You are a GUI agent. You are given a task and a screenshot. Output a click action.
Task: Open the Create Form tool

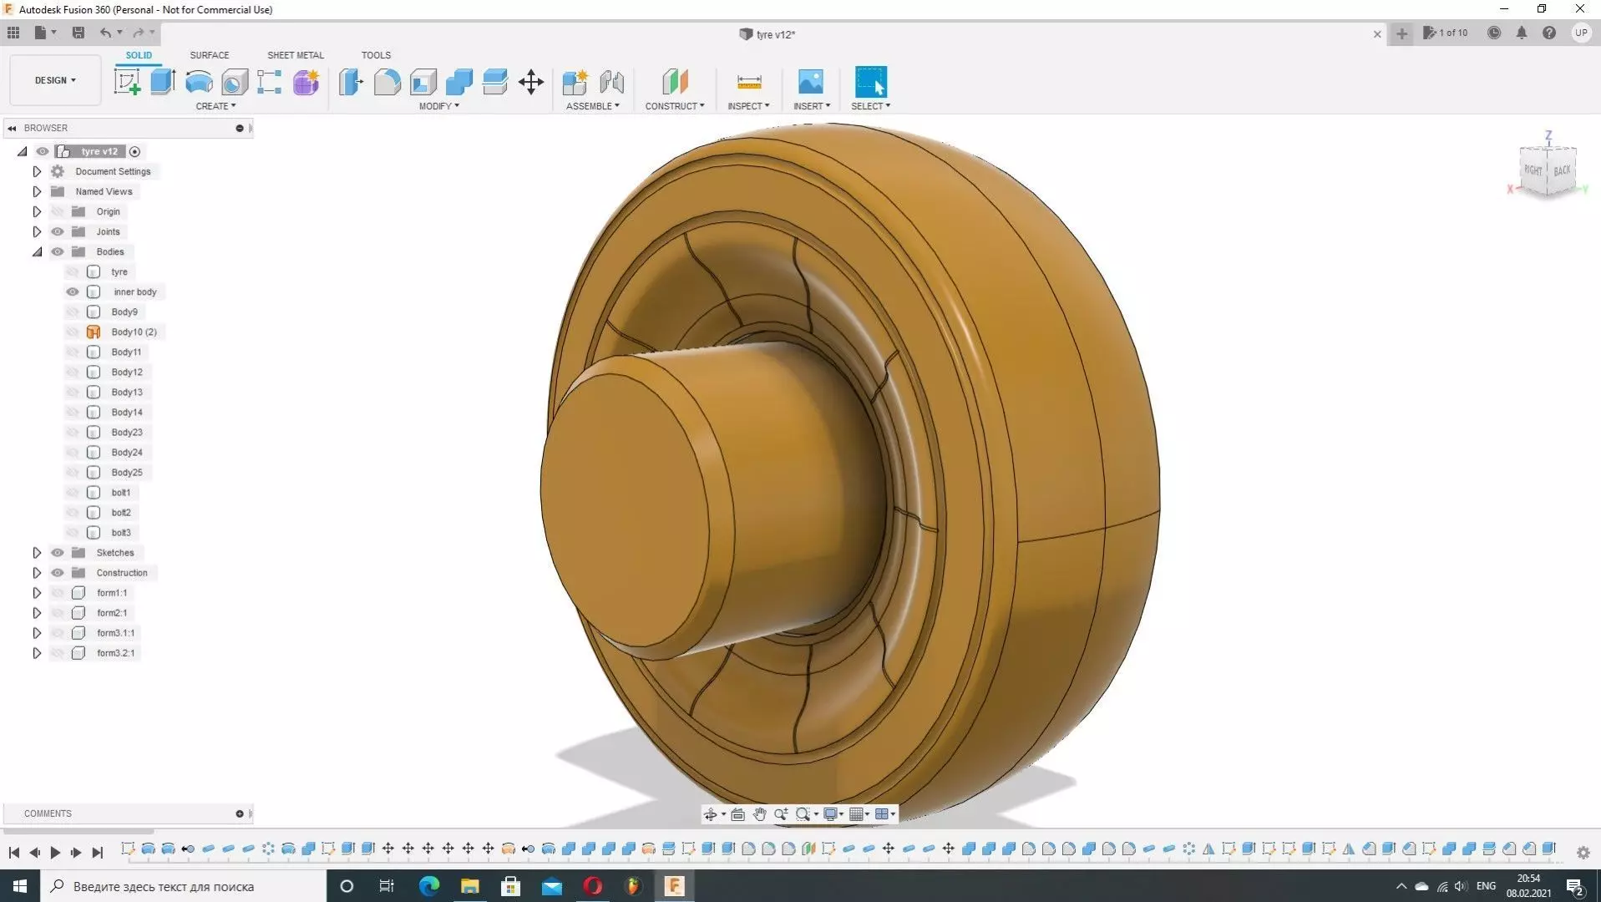pyautogui.click(x=306, y=82)
